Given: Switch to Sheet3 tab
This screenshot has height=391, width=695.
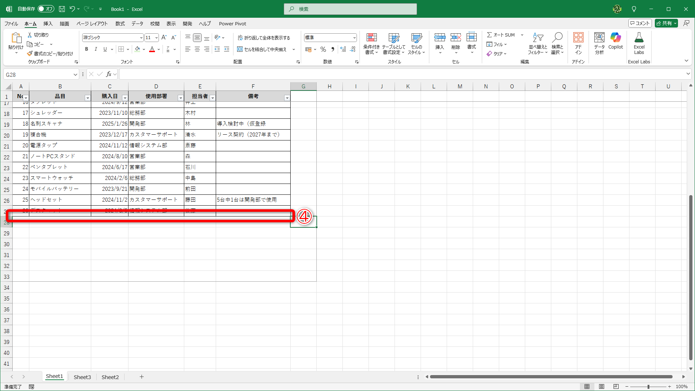Looking at the screenshot, I should [x=82, y=377].
